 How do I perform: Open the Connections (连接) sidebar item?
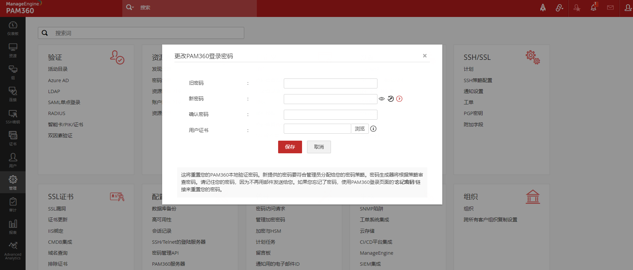pos(13,94)
